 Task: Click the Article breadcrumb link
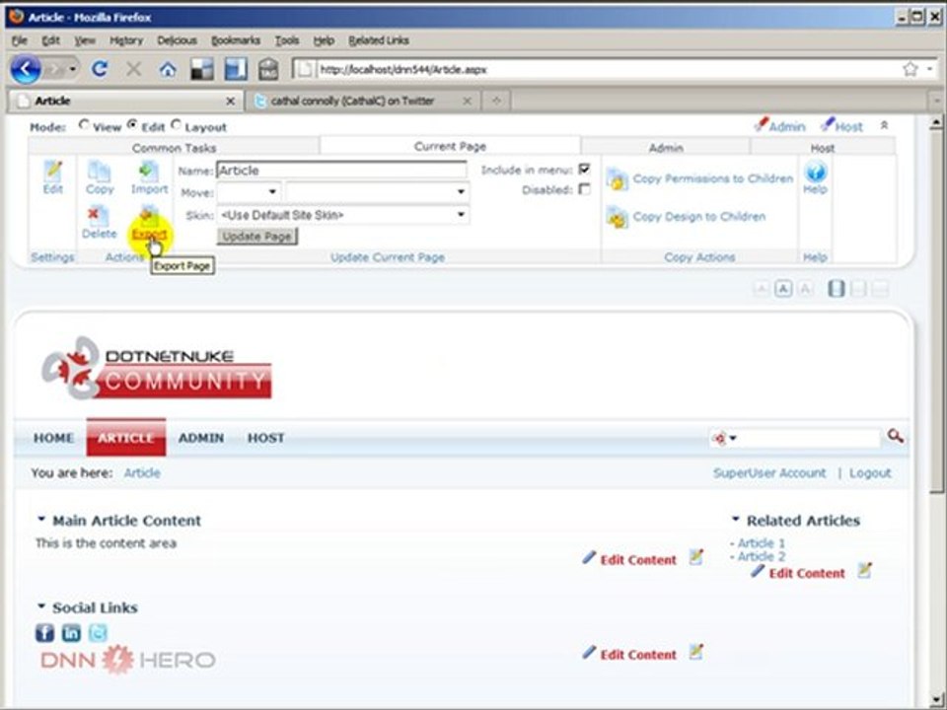pyautogui.click(x=142, y=473)
